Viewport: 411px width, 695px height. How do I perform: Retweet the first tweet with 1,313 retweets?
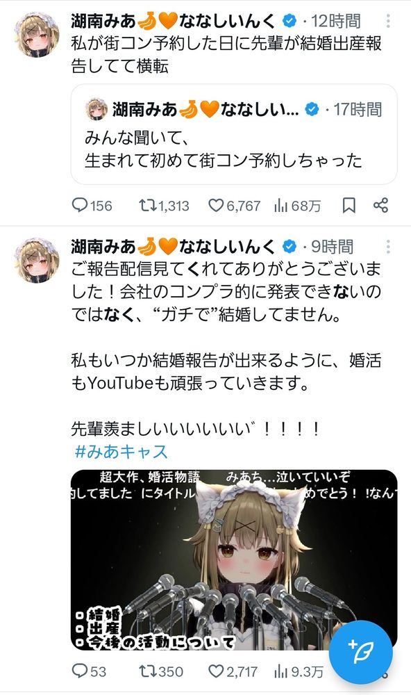tap(164, 206)
